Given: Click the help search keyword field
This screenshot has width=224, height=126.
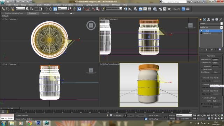Looking at the screenshot, I should point(174,2).
